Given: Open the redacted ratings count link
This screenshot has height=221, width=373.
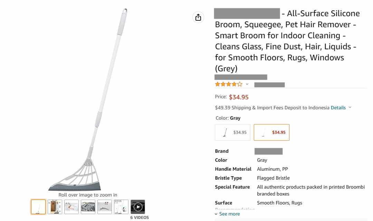Looking at the screenshot, I should pos(269,85).
